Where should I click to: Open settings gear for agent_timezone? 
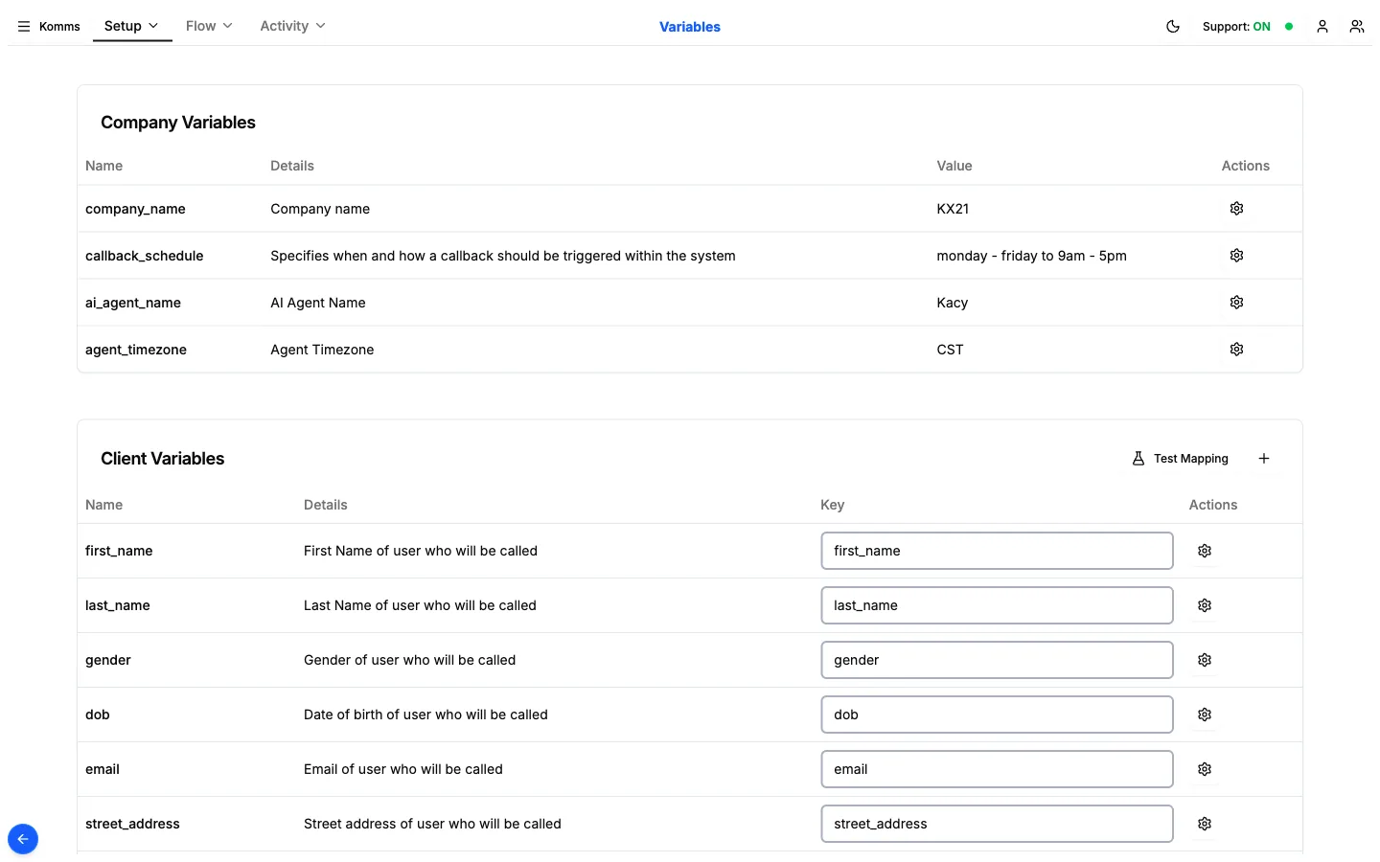1237,350
